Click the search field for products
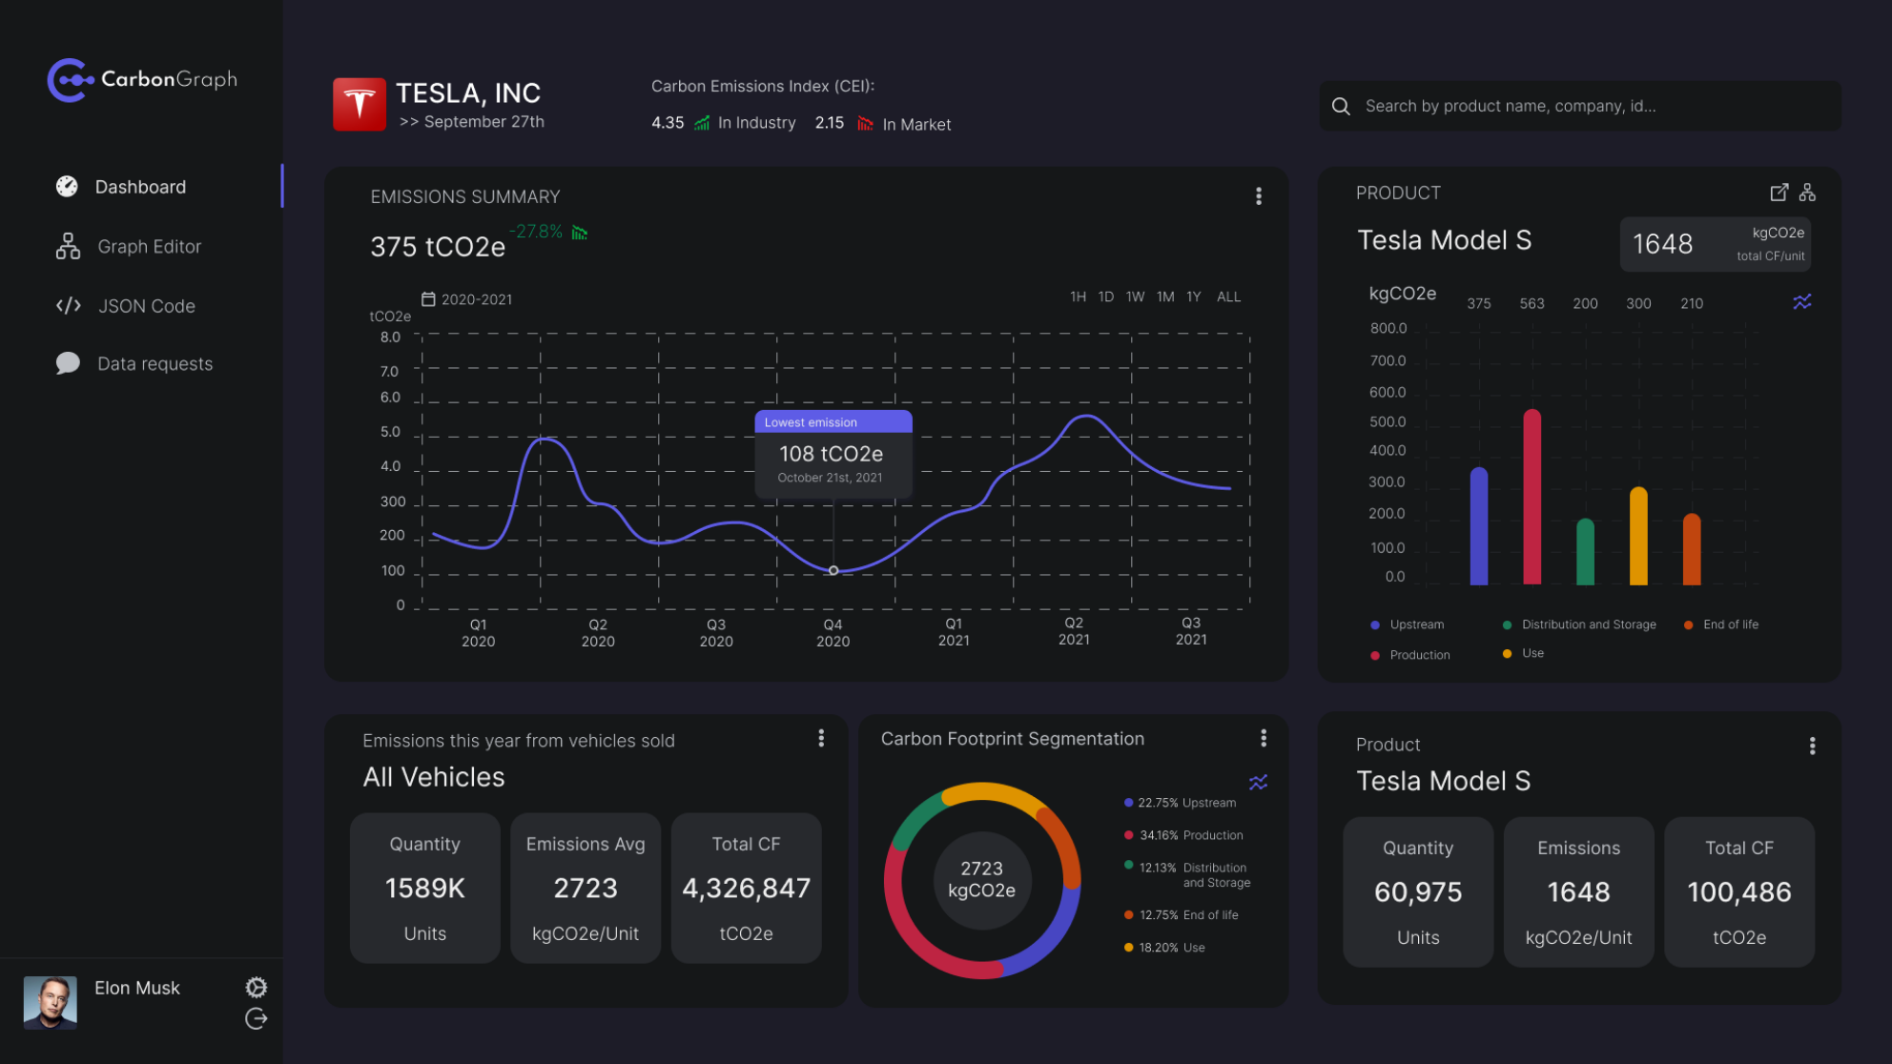 pyautogui.click(x=1580, y=106)
